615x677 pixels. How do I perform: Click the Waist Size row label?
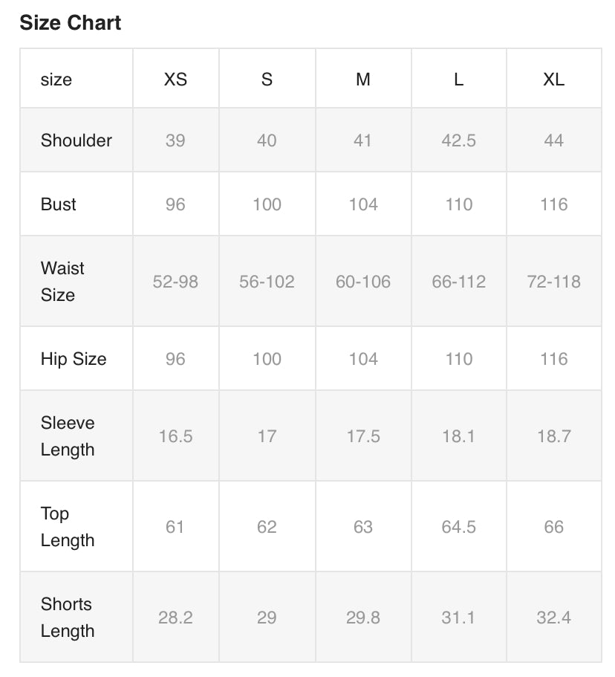click(x=62, y=282)
